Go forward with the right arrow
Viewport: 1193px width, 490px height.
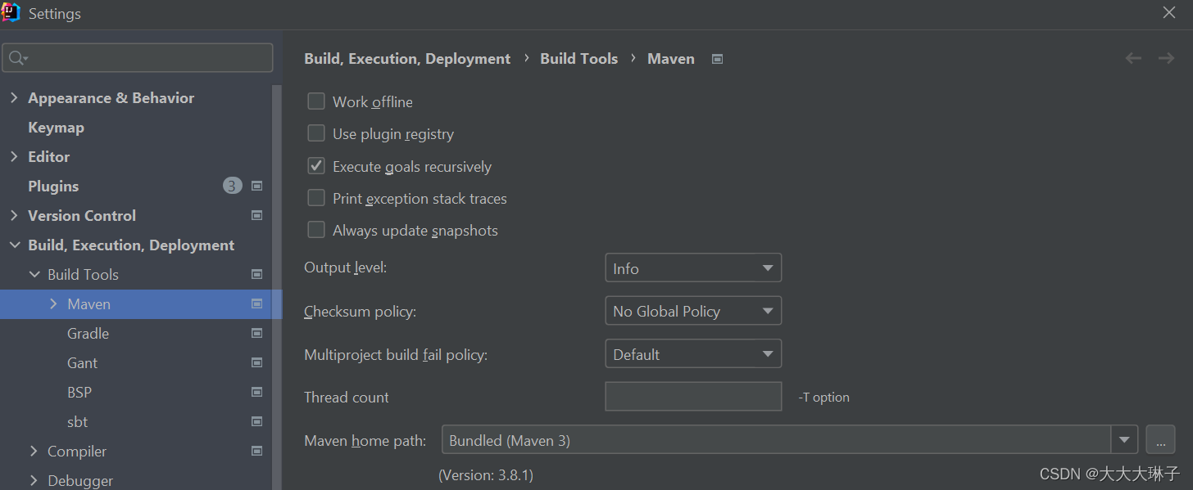[1166, 58]
